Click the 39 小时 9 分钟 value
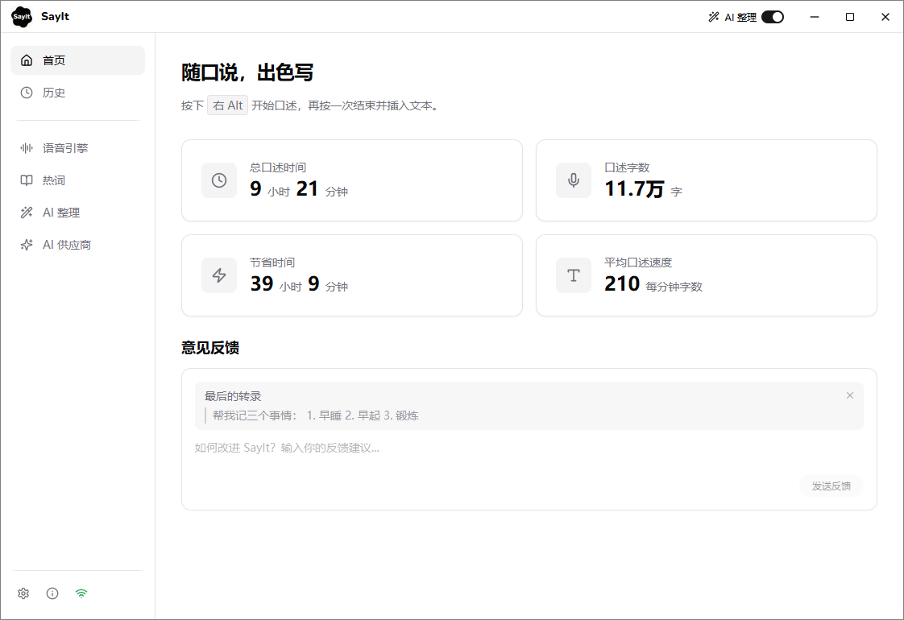Viewport: 904px width, 620px height. 299,284
